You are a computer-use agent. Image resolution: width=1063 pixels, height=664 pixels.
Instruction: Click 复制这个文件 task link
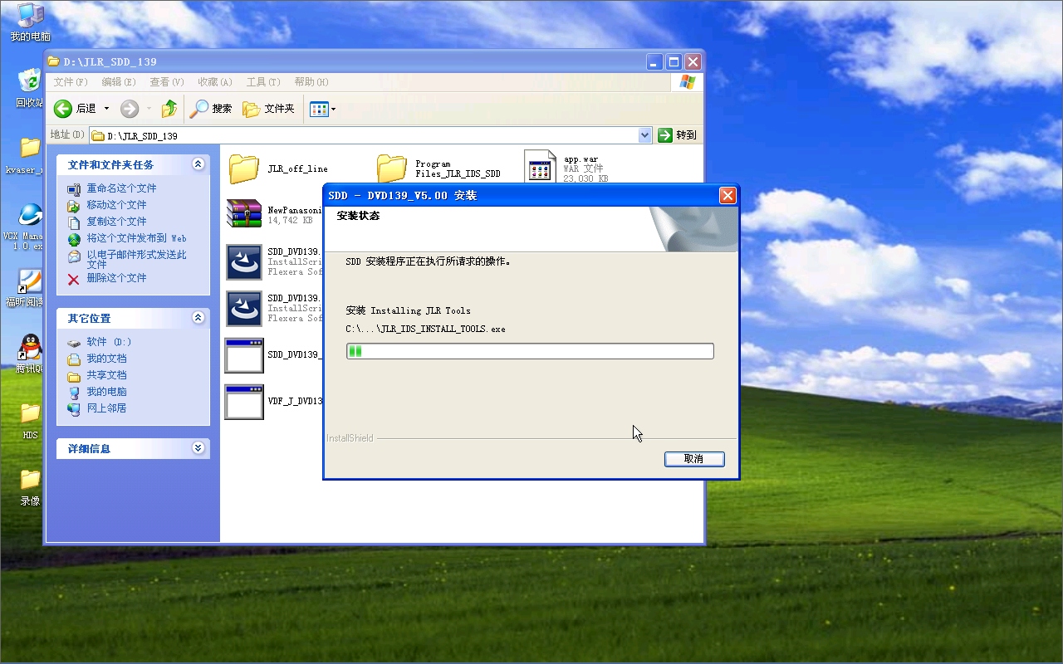(116, 222)
